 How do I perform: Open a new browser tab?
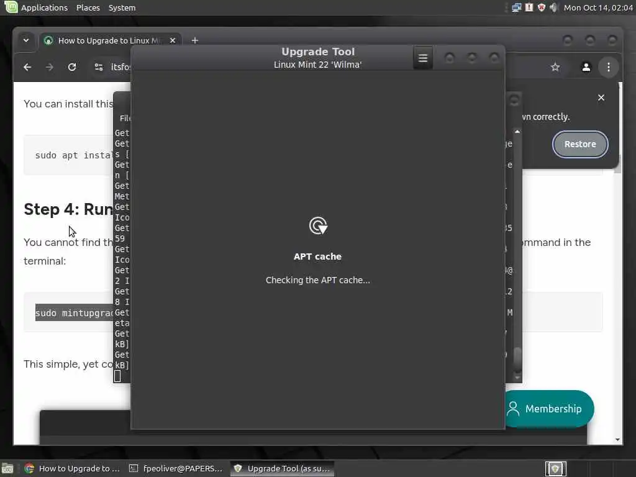click(194, 40)
